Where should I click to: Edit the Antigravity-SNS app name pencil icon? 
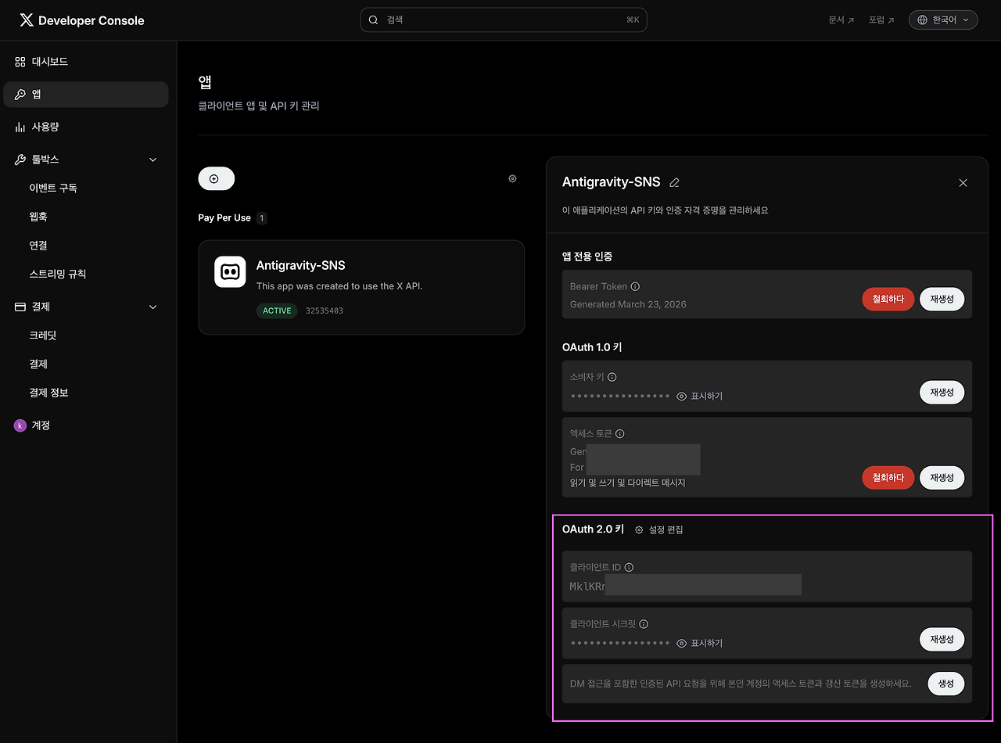(x=675, y=182)
